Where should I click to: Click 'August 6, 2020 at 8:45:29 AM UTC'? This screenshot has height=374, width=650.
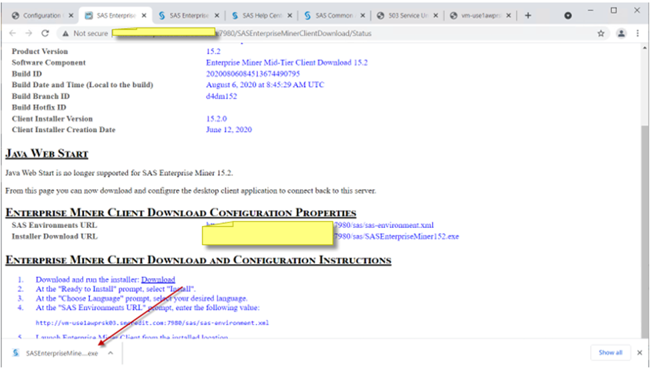coord(265,85)
